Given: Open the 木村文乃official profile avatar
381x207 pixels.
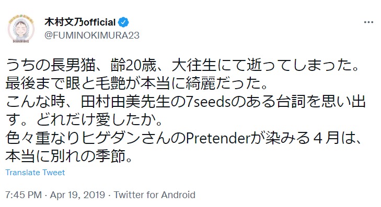Looking at the screenshot, I should click(x=21, y=29).
